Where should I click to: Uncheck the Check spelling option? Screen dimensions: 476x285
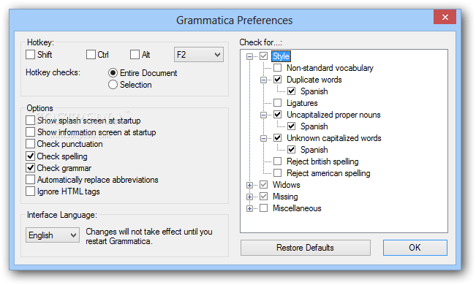point(30,156)
